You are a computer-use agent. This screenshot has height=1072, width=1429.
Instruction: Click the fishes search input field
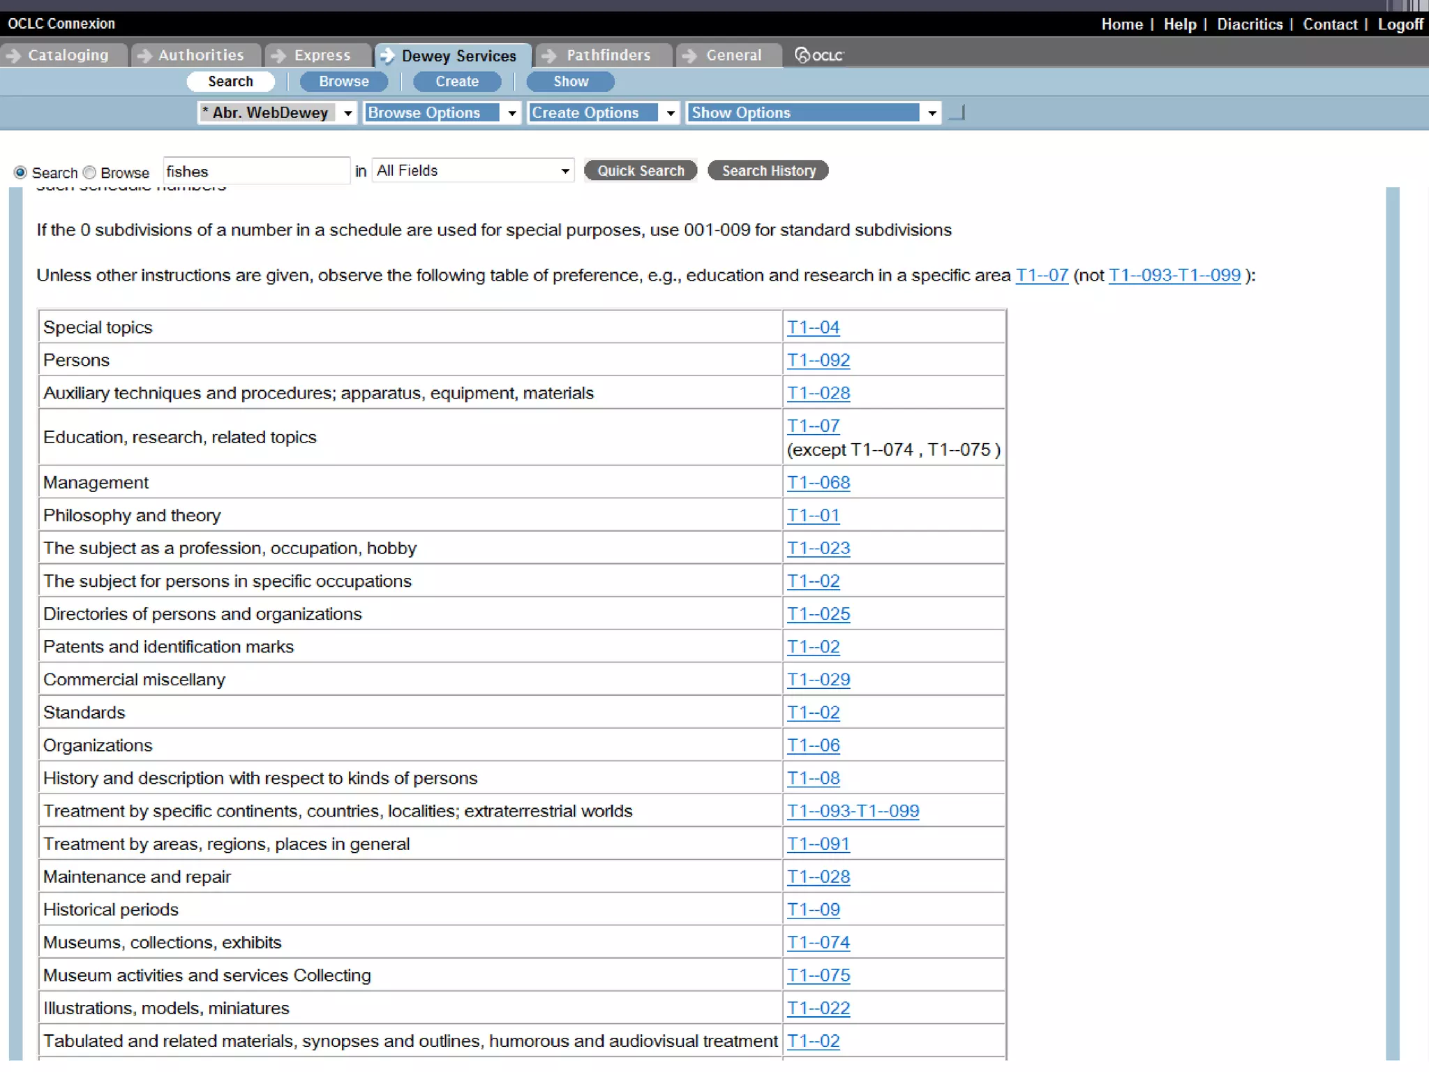(x=255, y=172)
